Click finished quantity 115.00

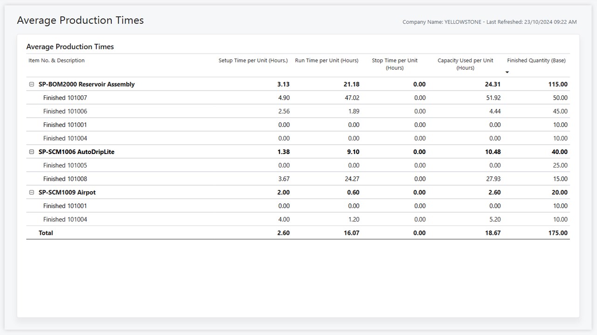click(x=558, y=84)
